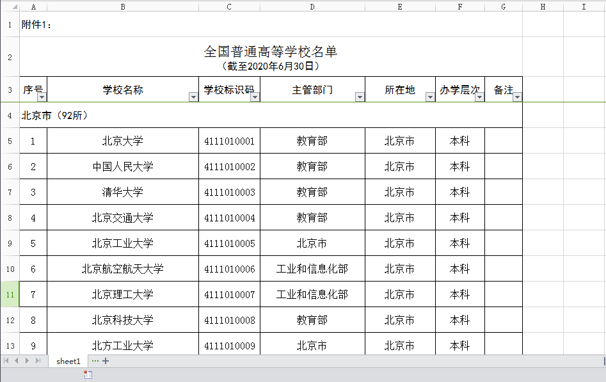606x382 pixels.
Task: Click code cell 4111010005
Action: (x=229, y=243)
